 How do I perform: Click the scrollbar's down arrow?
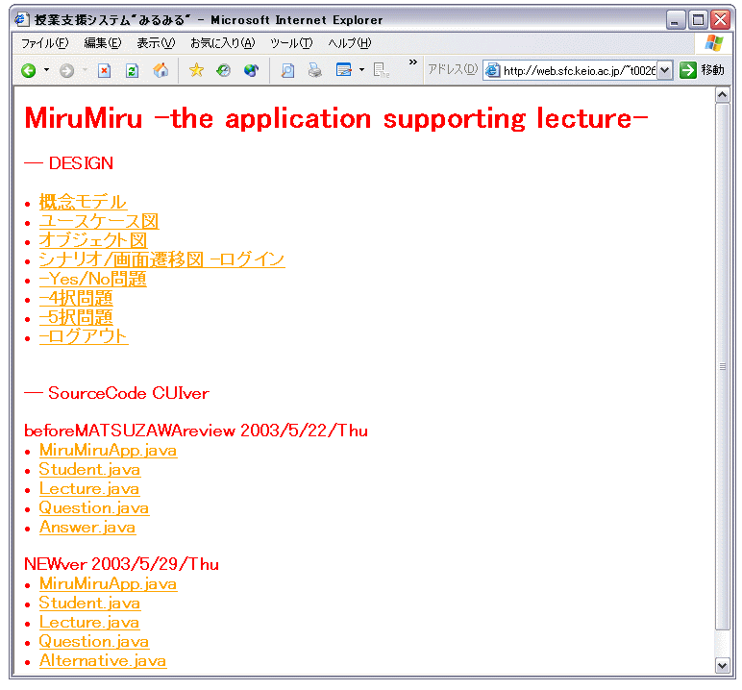pos(723,664)
